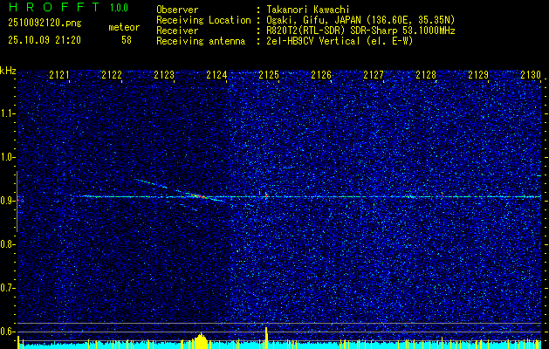Click the Observer label
549x349 pixels.
pyautogui.click(x=177, y=10)
